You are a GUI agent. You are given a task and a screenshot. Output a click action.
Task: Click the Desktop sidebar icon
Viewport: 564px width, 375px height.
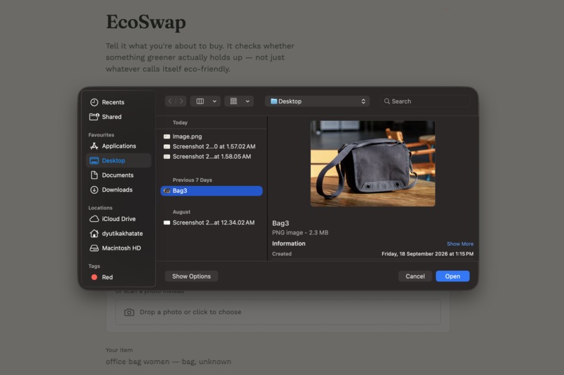click(94, 161)
